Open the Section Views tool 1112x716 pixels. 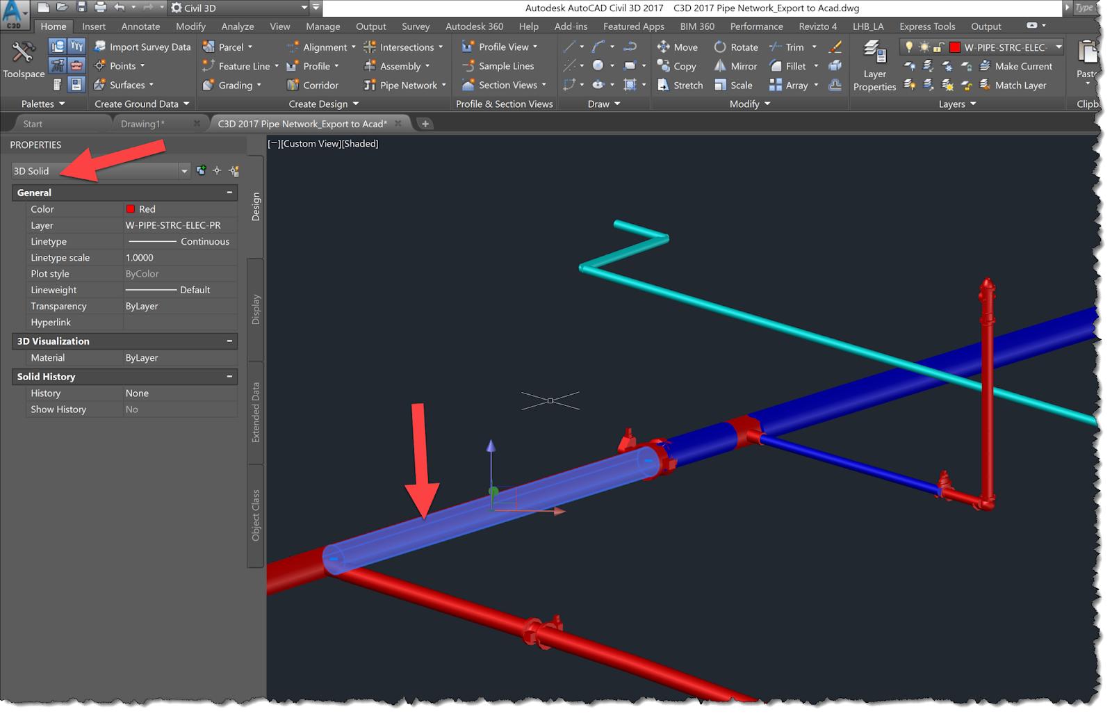(x=504, y=85)
